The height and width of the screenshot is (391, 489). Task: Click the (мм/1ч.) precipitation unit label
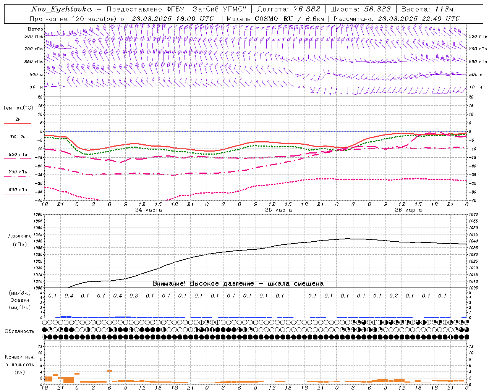19,307
